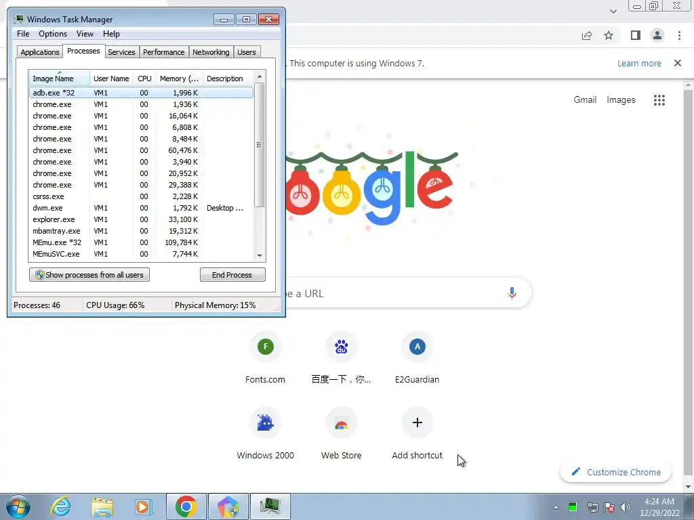Screen dimensions: 694x520
Task: Click the volume speaker tray icon
Action: coord(626,507)
